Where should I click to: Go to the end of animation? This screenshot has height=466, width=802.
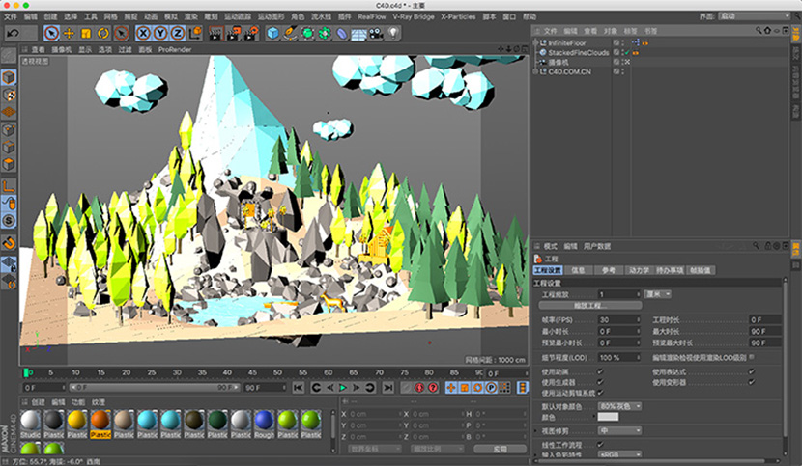[x=388, y=388]
